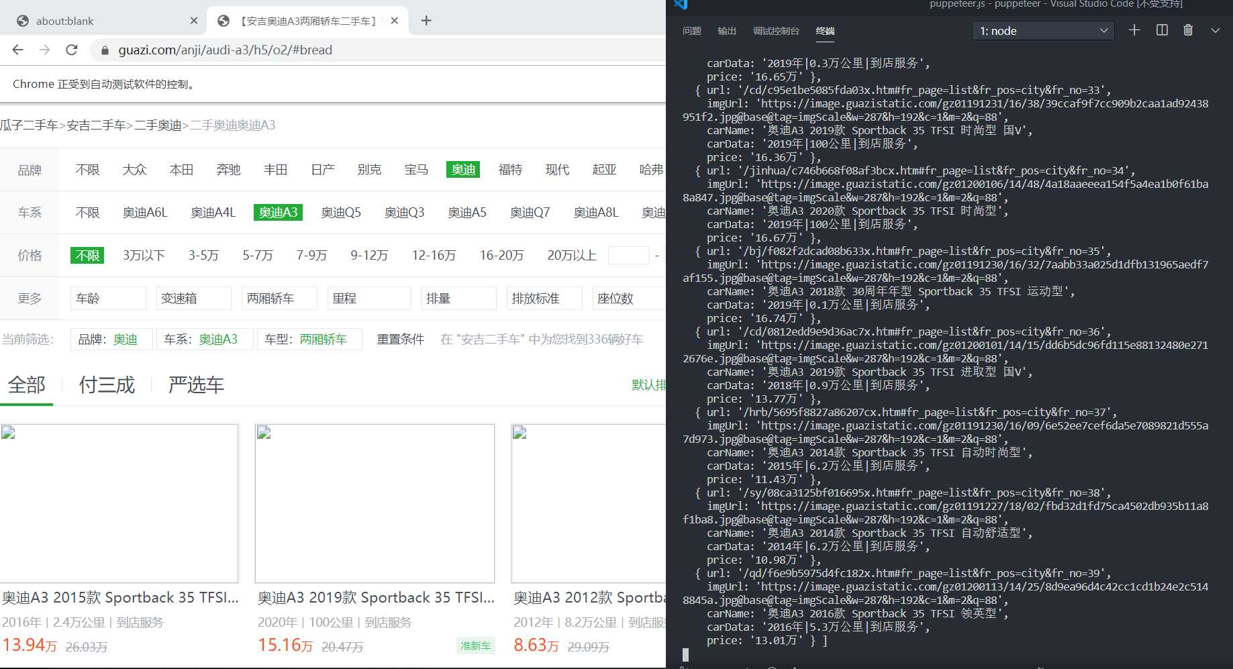Open the 奥迪A3 2015款 car image

pyautogui.click(x=119, y=503)
